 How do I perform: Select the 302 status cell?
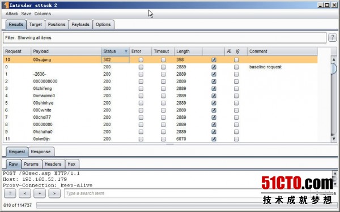click(x=116, y=60)
